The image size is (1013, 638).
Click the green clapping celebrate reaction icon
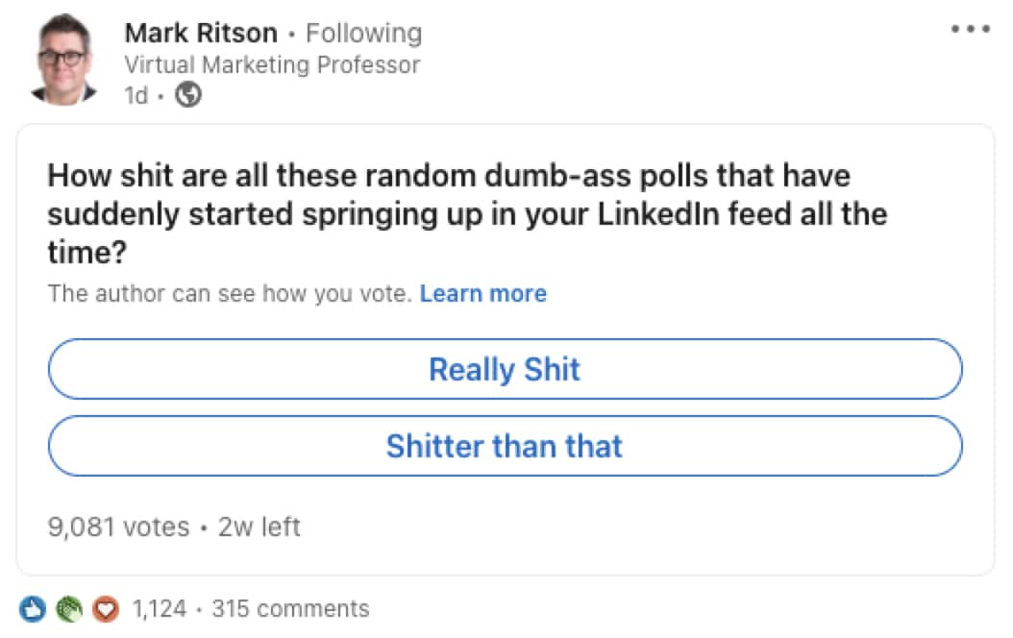[69, 609]
